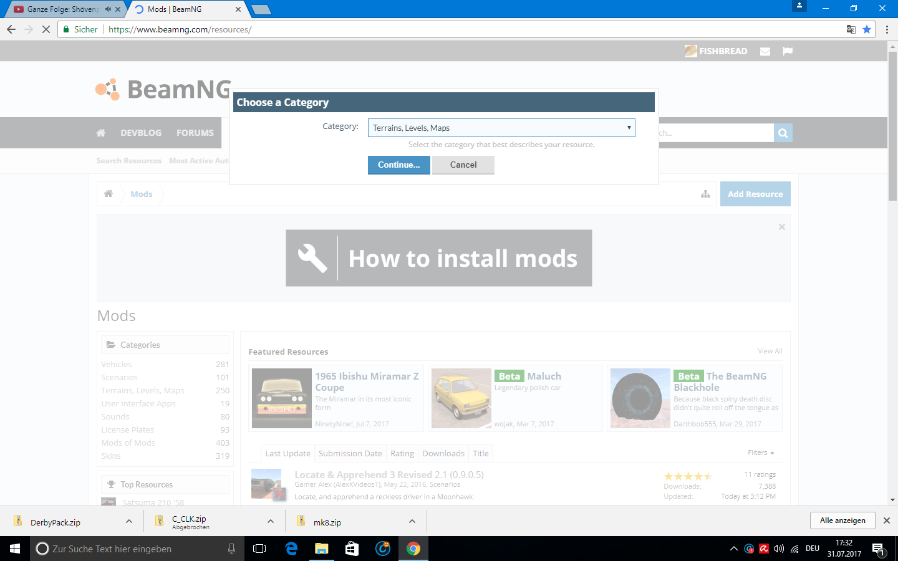
Task: Open File Explorer from taskbar
Action: 321,549
